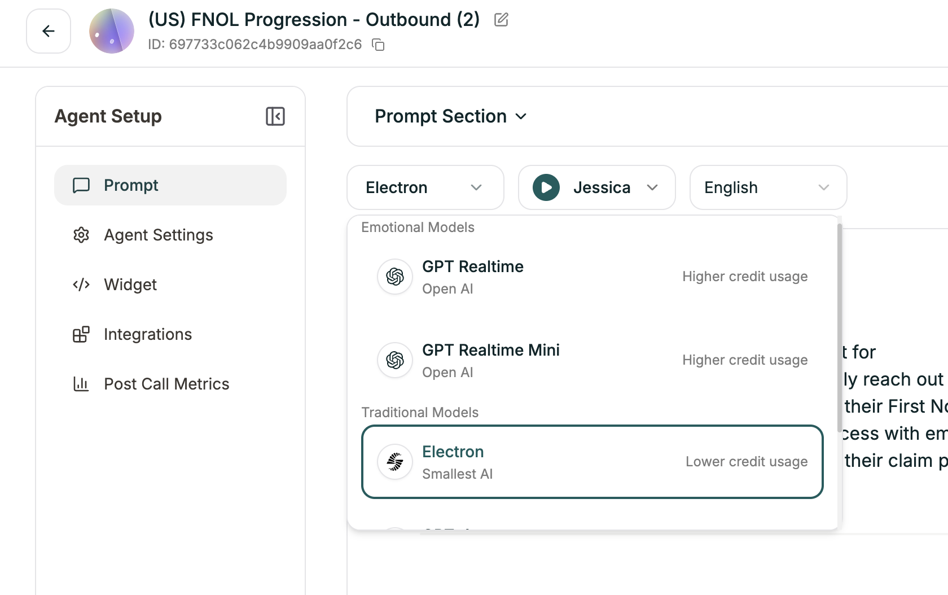The height and width of the screenshot is (595, 948).
Task: Click the pencil icon to rename the agent
Action: tap(501, 19)
